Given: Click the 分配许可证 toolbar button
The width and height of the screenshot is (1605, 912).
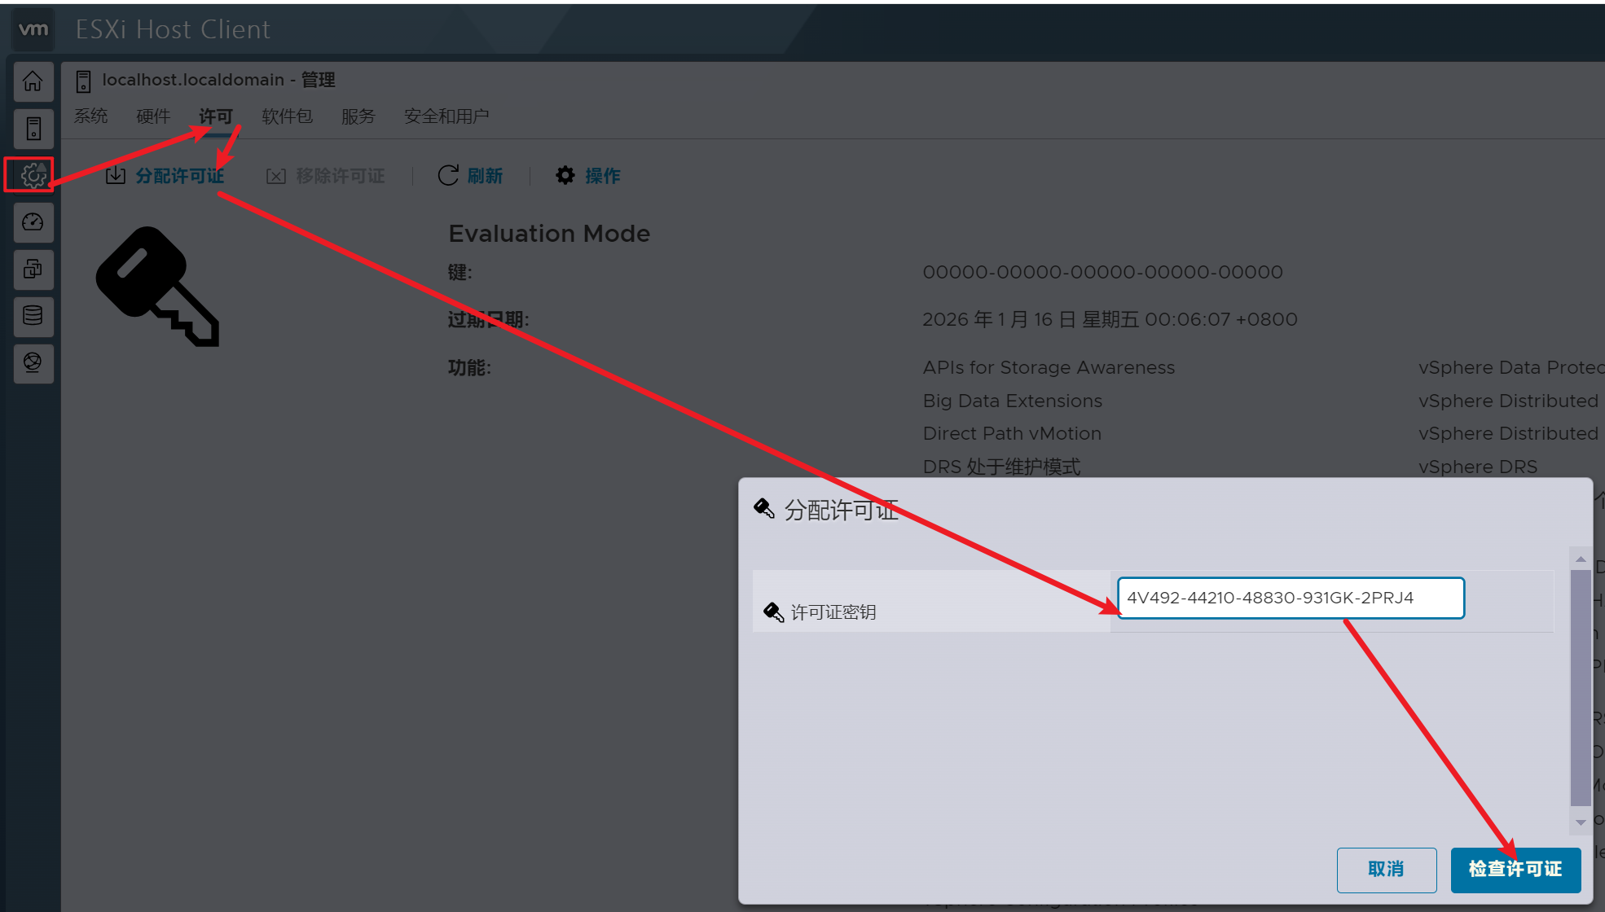Looking at the screenshot, I should click(165, 176).
